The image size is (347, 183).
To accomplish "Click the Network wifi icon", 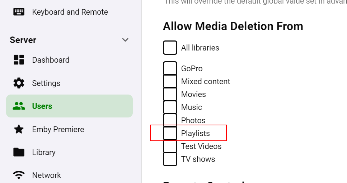I will [x=19, y=175].
